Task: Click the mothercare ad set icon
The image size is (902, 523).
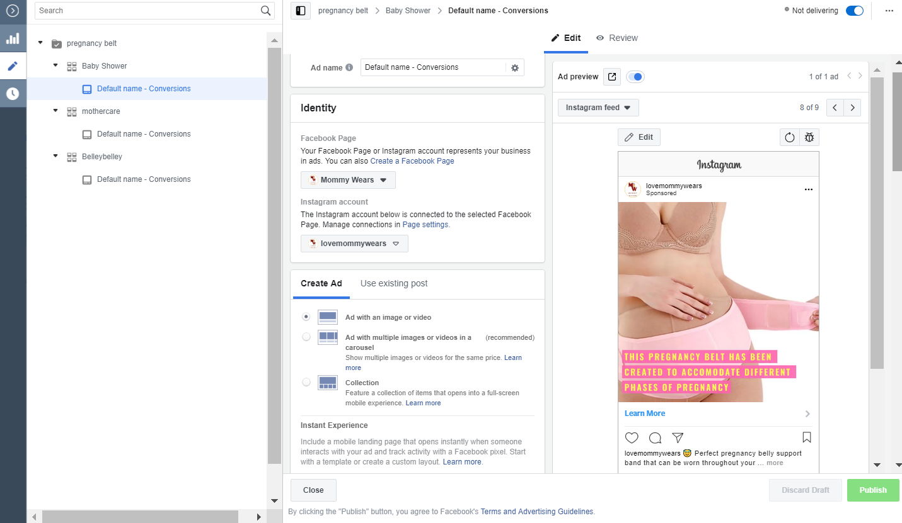Action: click(x=72, y=111)
